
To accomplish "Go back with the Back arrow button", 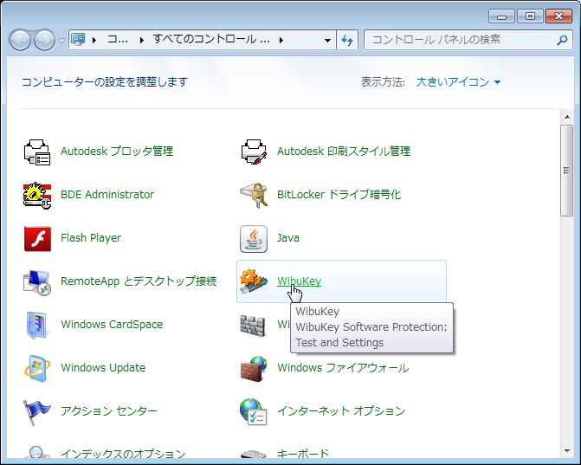I will 20,40.
